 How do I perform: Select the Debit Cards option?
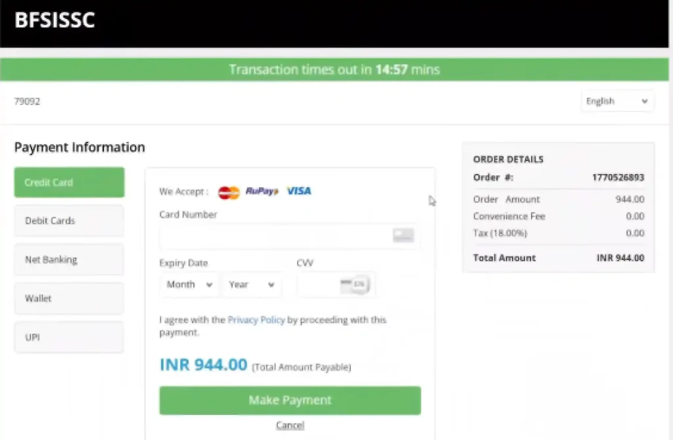(68, 221)
